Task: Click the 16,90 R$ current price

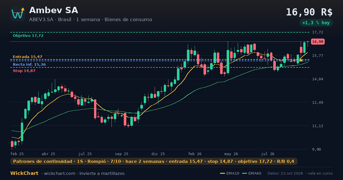Action: tap(309, 12)
